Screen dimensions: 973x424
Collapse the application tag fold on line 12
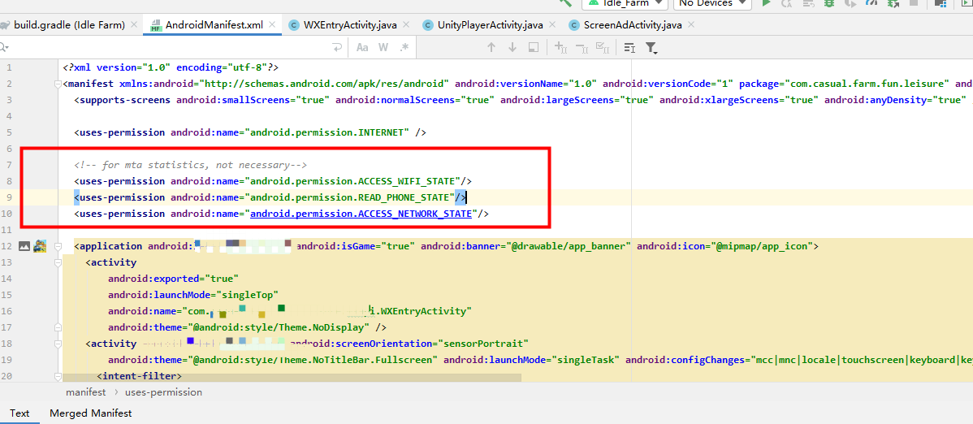[58, 246]
